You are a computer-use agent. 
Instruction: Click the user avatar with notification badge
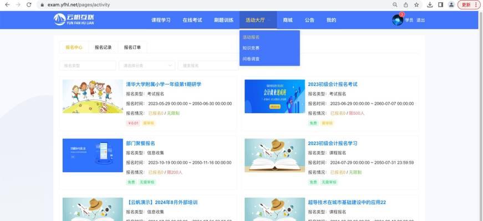398,20
